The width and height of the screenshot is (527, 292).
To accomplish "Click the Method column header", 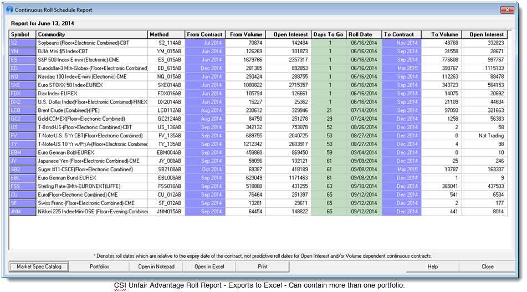I will tap(166, 34).
